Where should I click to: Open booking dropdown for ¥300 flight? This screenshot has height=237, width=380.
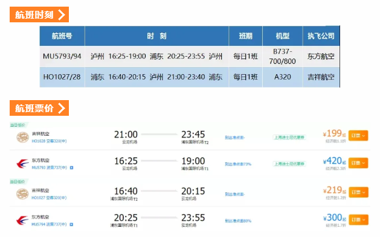click(x=358, y=220)
